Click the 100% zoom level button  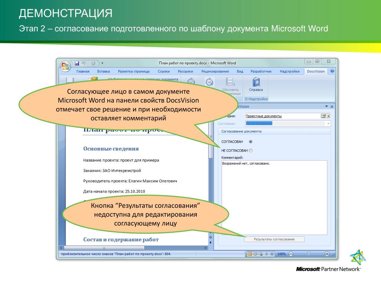[281, 254]
